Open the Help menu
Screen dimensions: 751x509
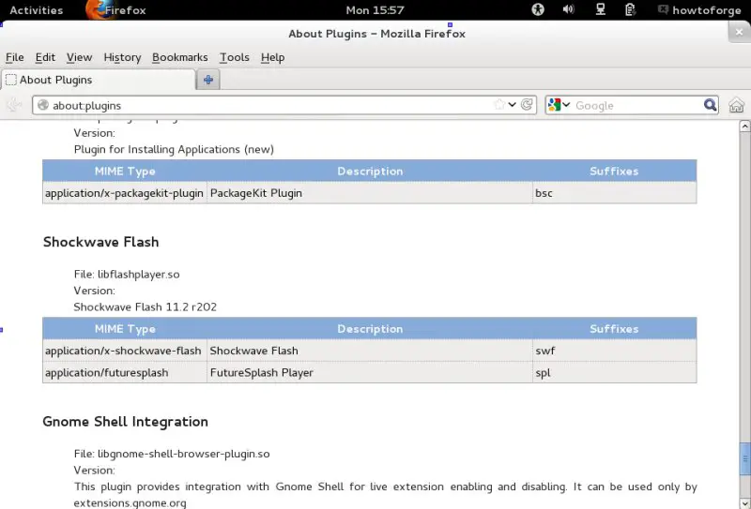pyautogui.click(x=272, y=57)
